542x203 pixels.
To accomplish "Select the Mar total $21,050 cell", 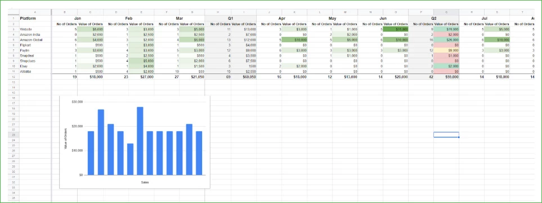I will point(192,77).
